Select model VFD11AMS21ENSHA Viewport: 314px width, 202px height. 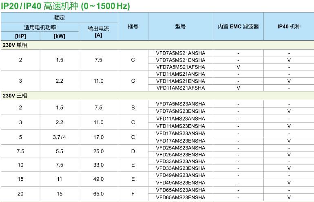point(181,81)
